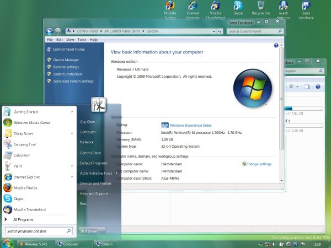Click Change settings link

[259, 164]
